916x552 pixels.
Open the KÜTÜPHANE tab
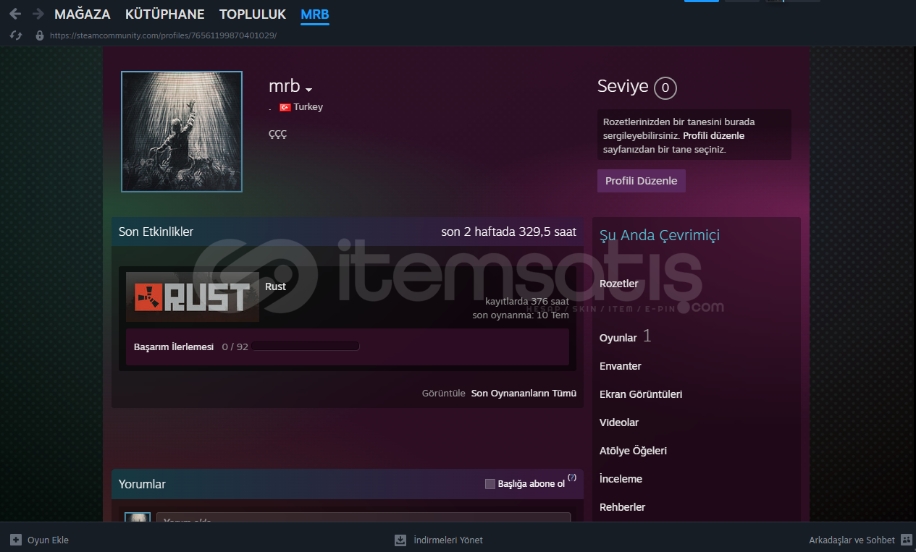pyautogui.click(x=165, y=14)
